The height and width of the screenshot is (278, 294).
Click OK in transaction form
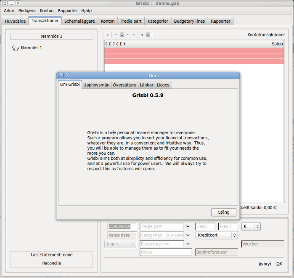(279, 264)
